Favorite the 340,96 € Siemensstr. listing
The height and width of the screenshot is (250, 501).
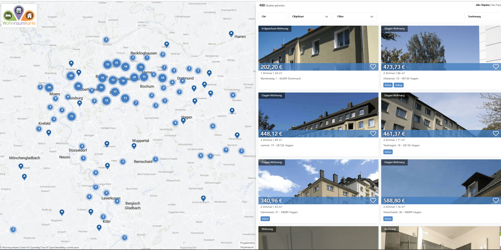click(373, 200)
